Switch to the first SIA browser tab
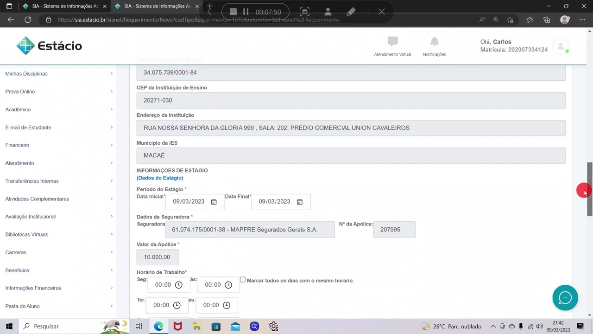Screen dimensions: 593x334 point(65,6)
